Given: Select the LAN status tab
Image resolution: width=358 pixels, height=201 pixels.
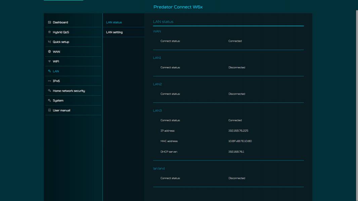Looking at the screenshot, I should click(114, 22).
